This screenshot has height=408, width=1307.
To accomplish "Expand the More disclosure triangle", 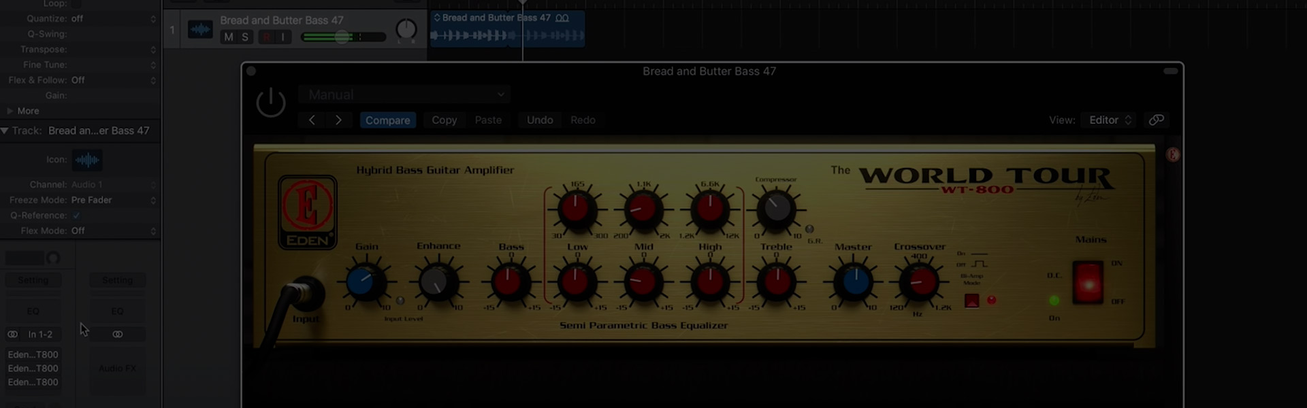I will point(10,111).
